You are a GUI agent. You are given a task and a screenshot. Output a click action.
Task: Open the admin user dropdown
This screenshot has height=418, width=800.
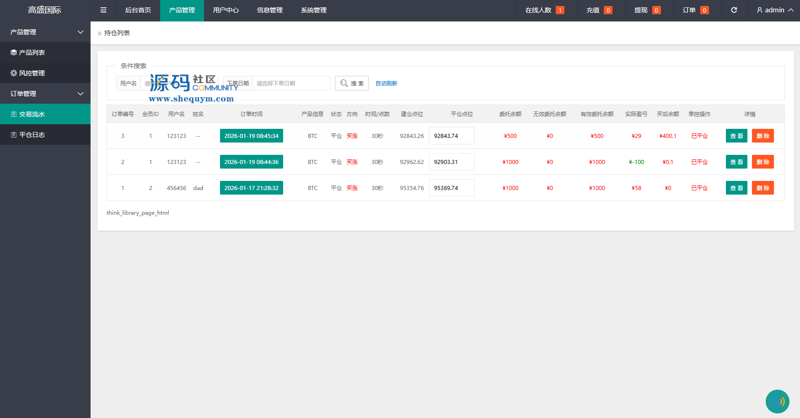click(775, 10)
